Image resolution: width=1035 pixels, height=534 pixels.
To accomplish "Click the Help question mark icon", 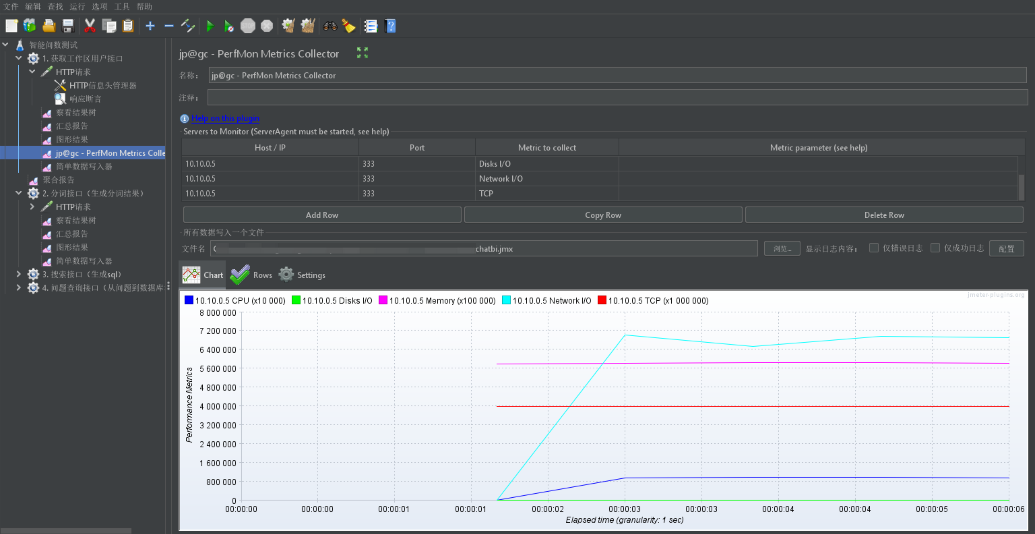I will (x=390, y=26).
